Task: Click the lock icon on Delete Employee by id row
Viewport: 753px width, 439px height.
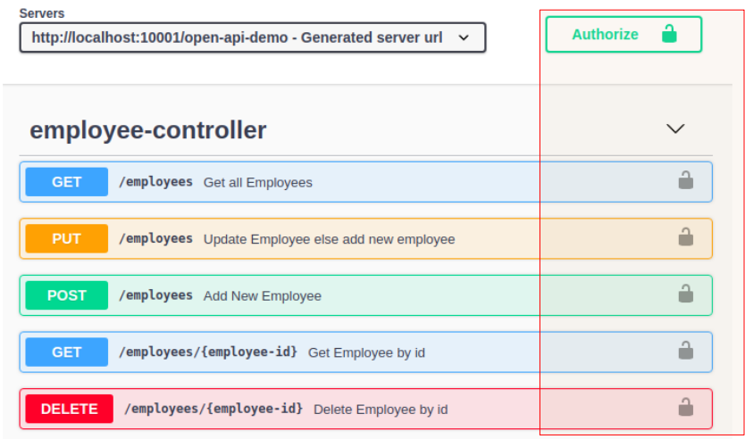Action: 685,408
